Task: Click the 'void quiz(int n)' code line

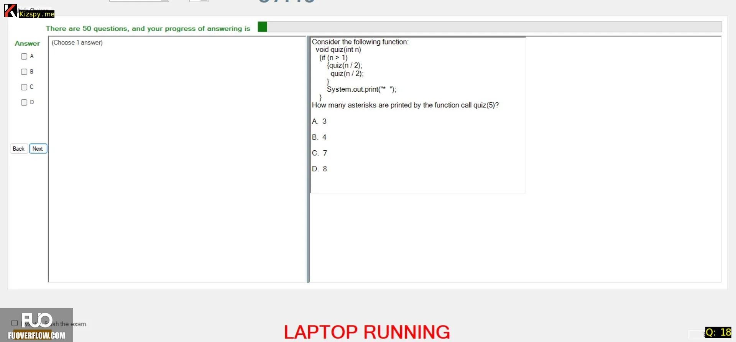Action: [x=338, y=49]
